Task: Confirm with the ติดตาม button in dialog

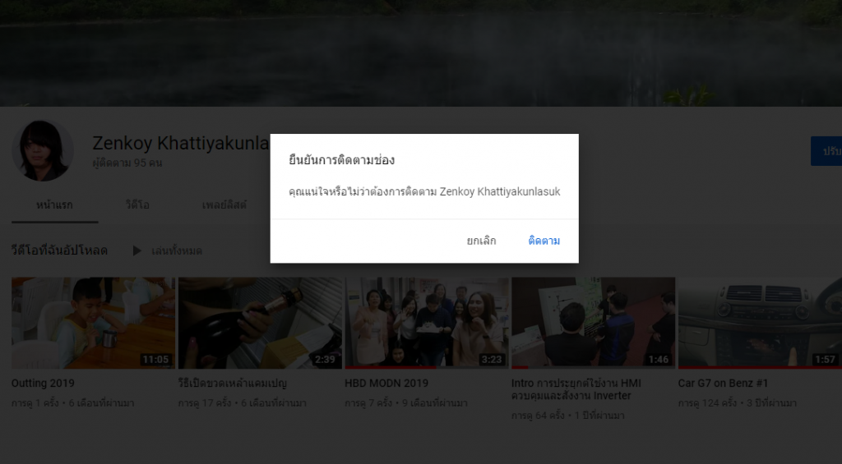Action: coord(544,241)
